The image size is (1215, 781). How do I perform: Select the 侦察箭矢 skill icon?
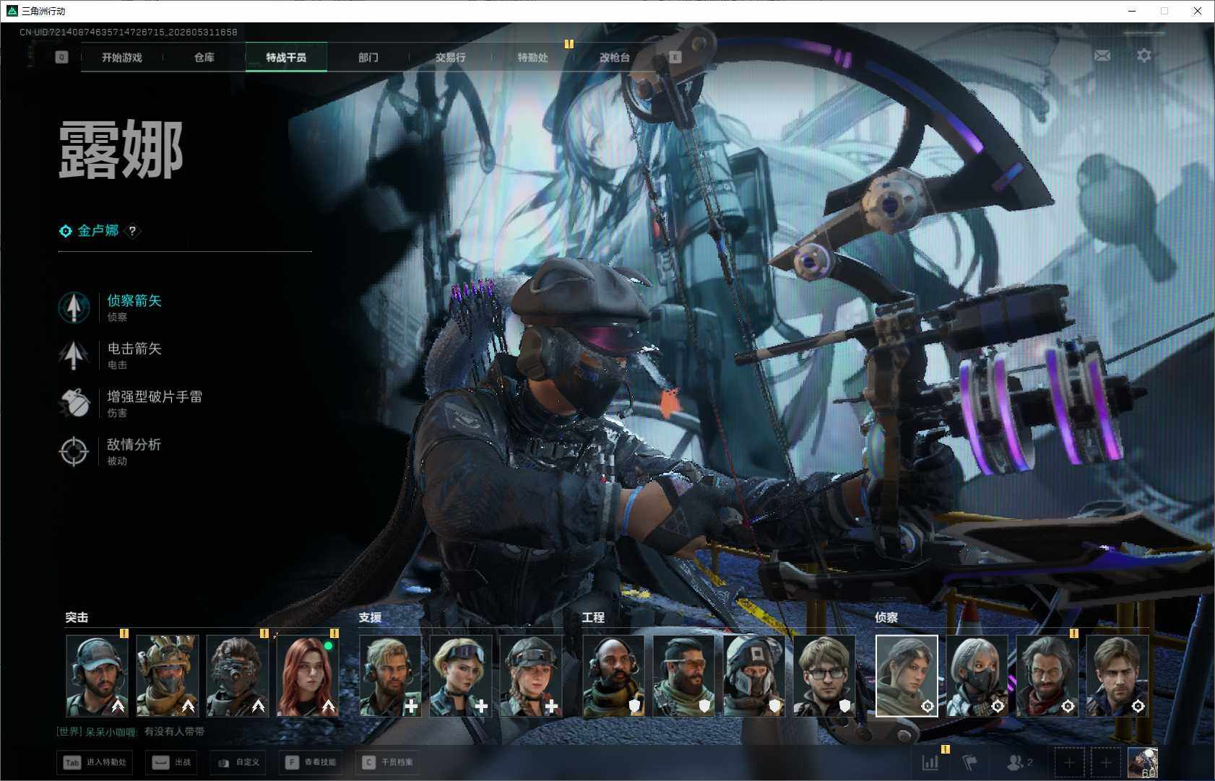click(74, 307)
